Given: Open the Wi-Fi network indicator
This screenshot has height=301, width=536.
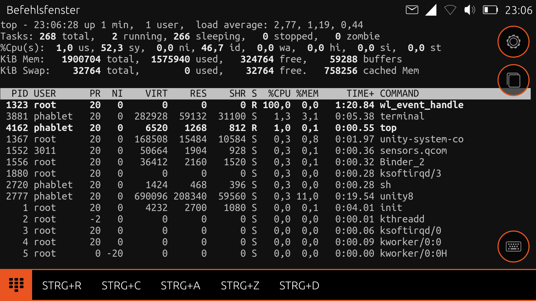Looking at the screenshot, I should [450, 10].
